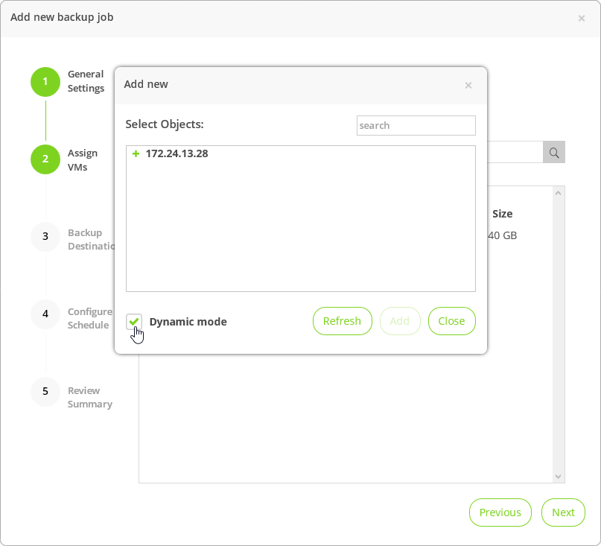Click the Refresh button
The width and height of the screenshot is (601, 546).
coord(342,321)
